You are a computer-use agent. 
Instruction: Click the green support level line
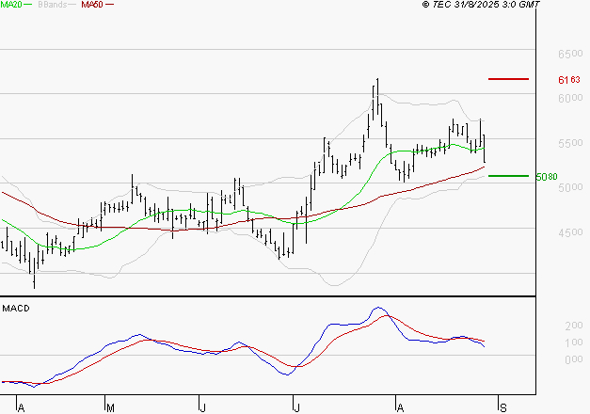508,176
